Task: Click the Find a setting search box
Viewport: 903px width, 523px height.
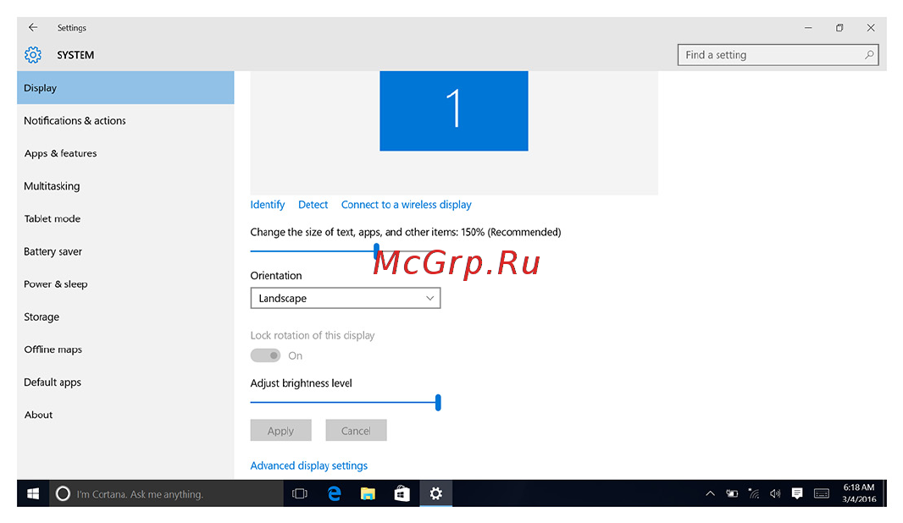Action: click(778, 55)
